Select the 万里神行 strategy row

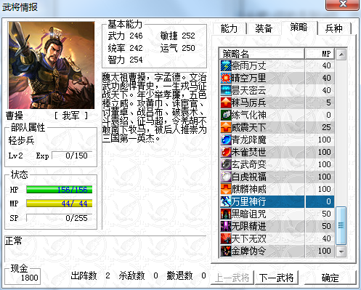pos(277,201)
